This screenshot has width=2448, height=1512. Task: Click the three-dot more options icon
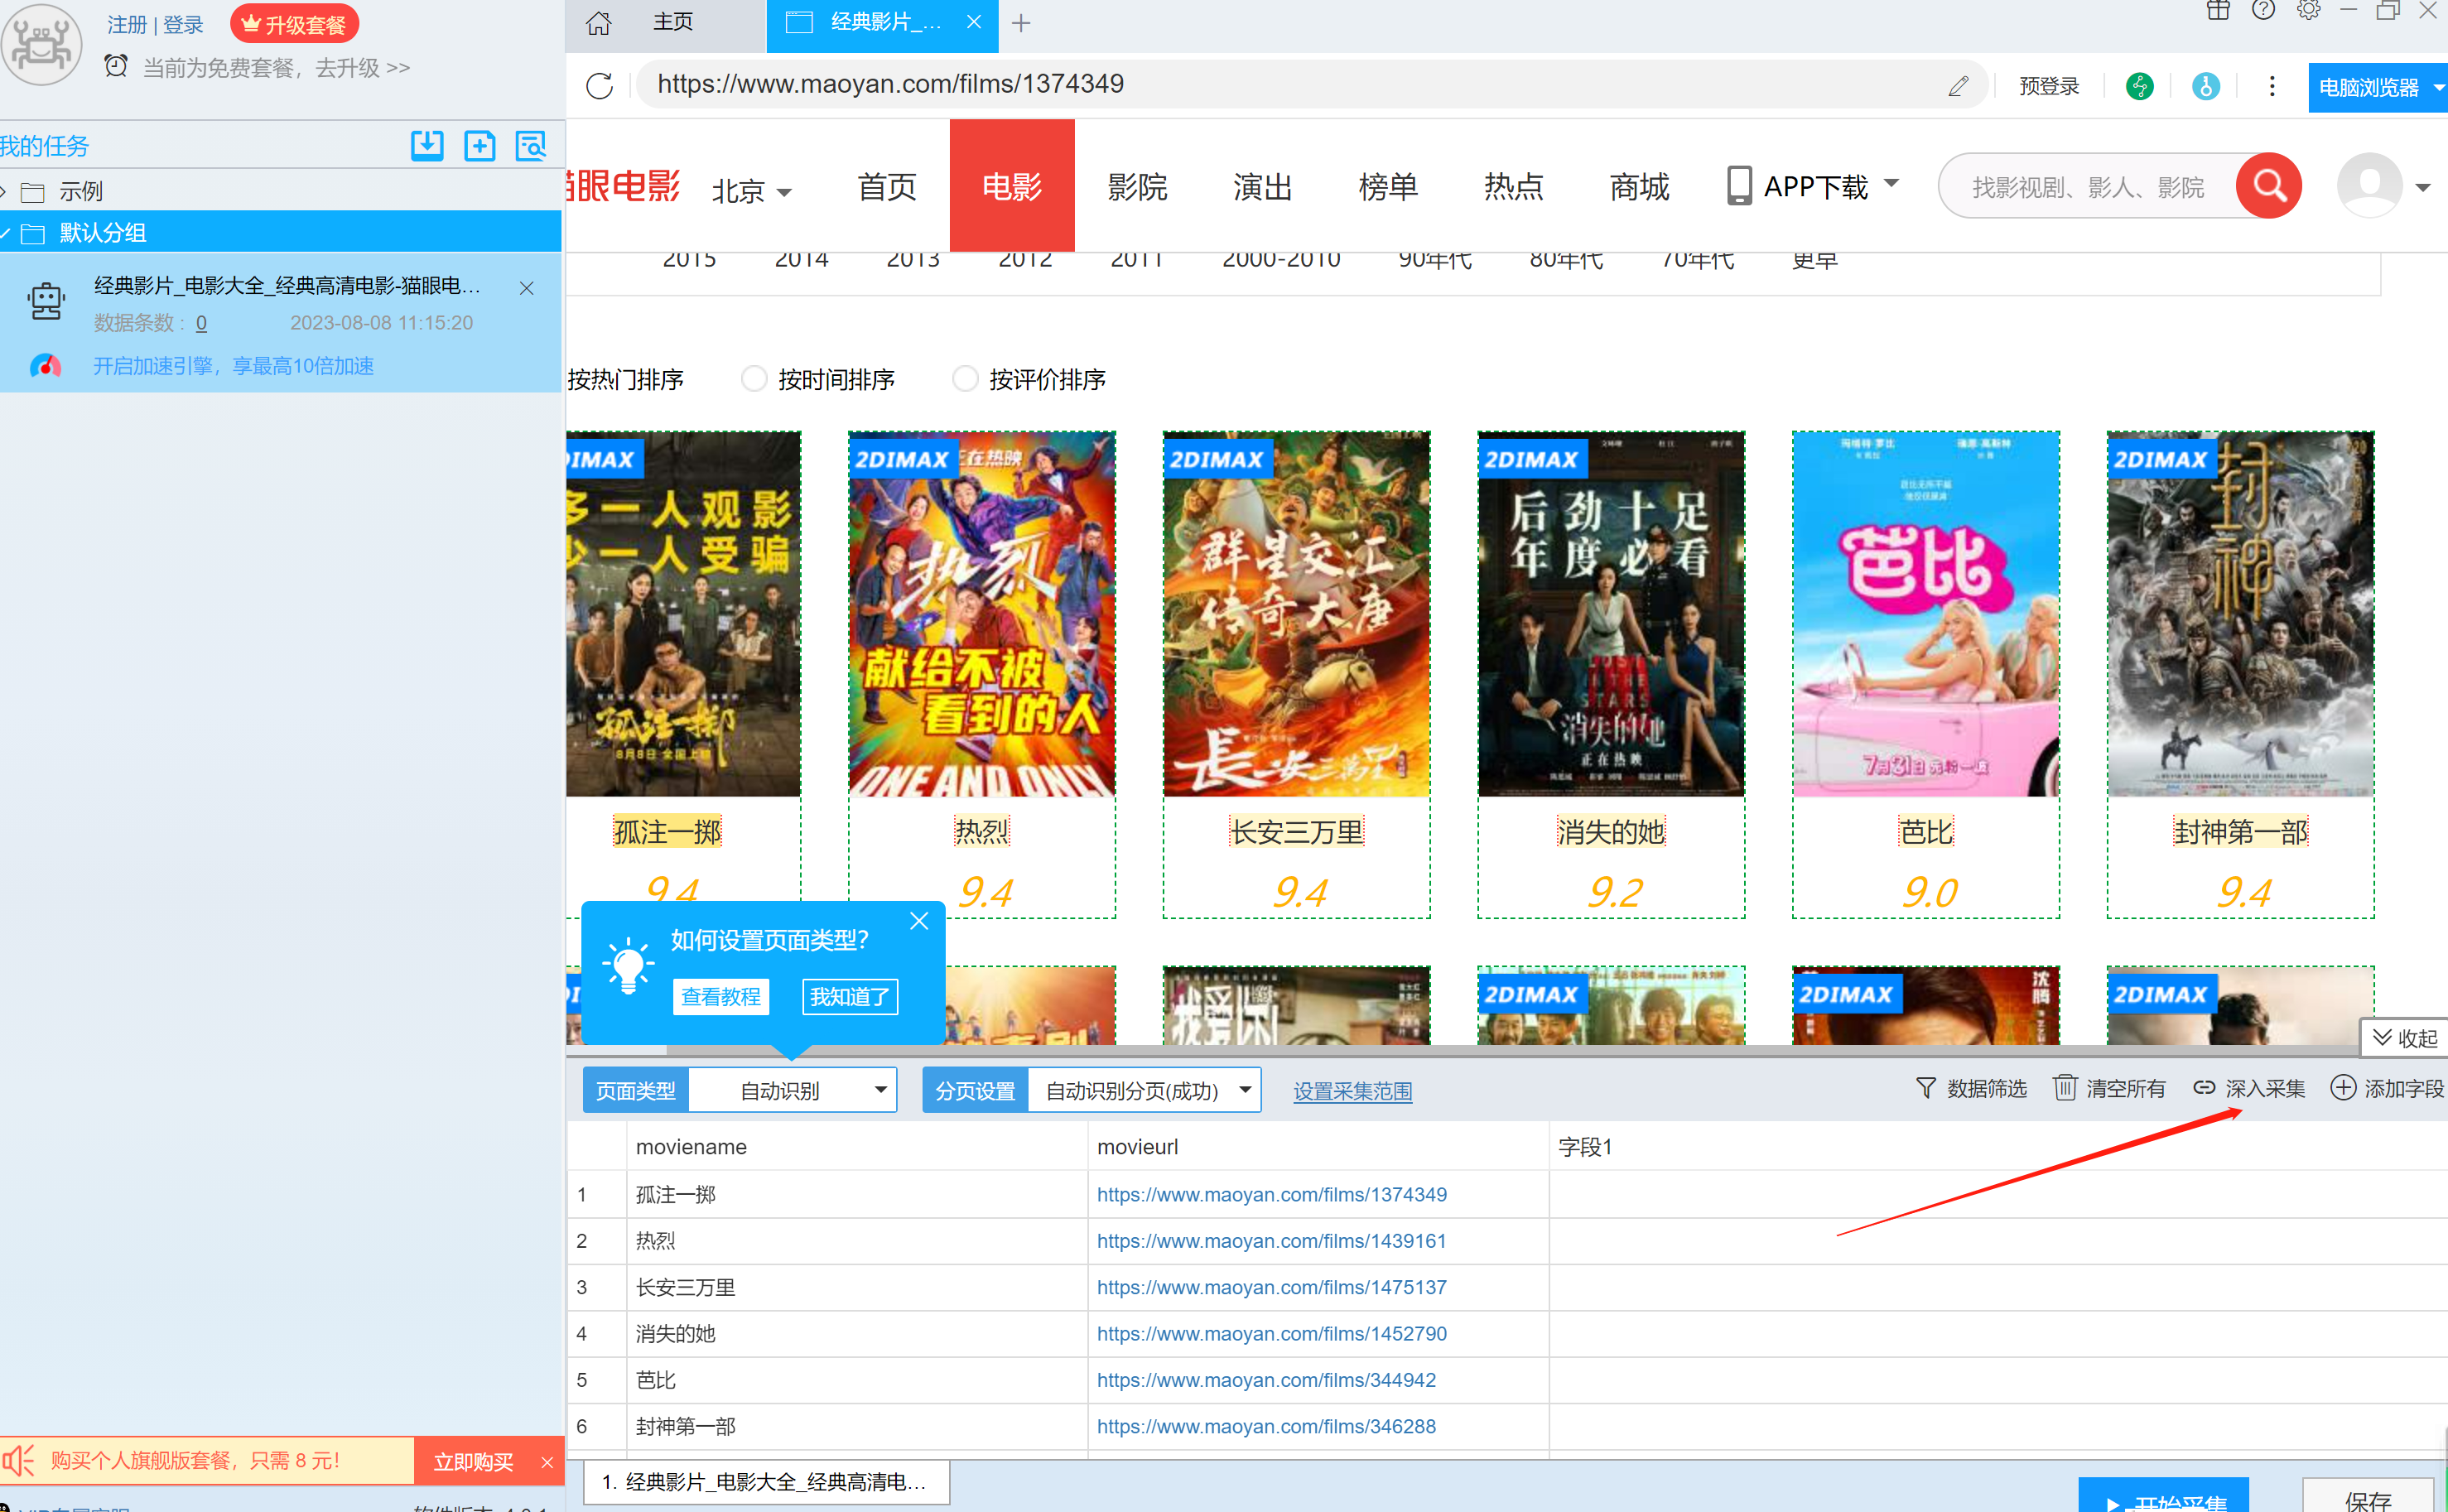point(2271,86)
